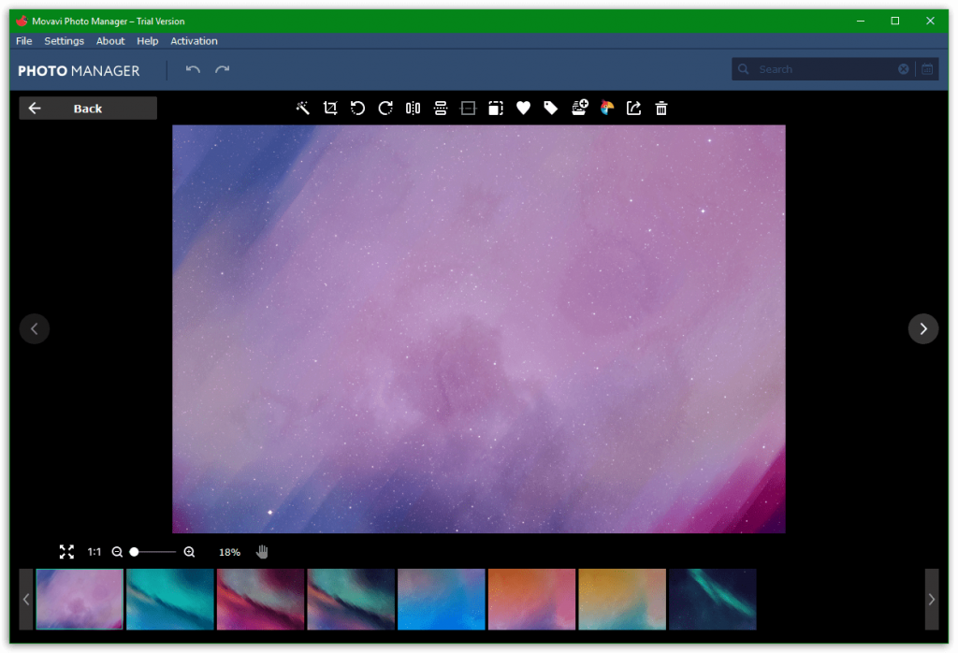This screenshot has height=653, width=958.
Task: Switch to full screen view
Action: [66, 552]
